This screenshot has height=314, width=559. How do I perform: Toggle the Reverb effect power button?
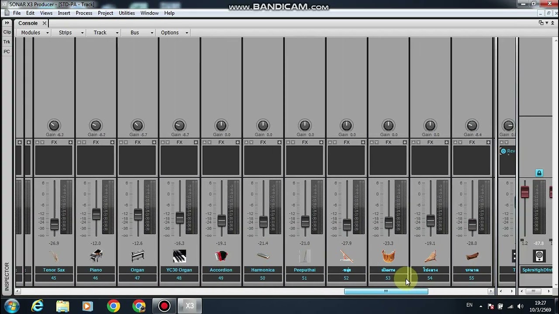point(503,151)
